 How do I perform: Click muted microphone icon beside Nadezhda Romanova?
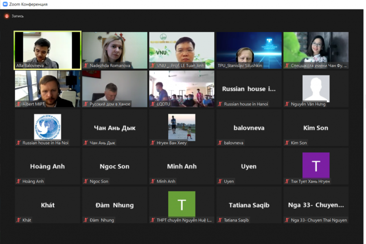point(86,65)
